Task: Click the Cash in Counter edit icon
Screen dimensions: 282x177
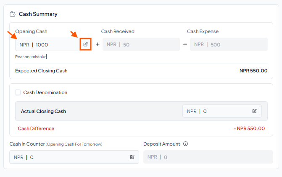Action: point(132,157)
